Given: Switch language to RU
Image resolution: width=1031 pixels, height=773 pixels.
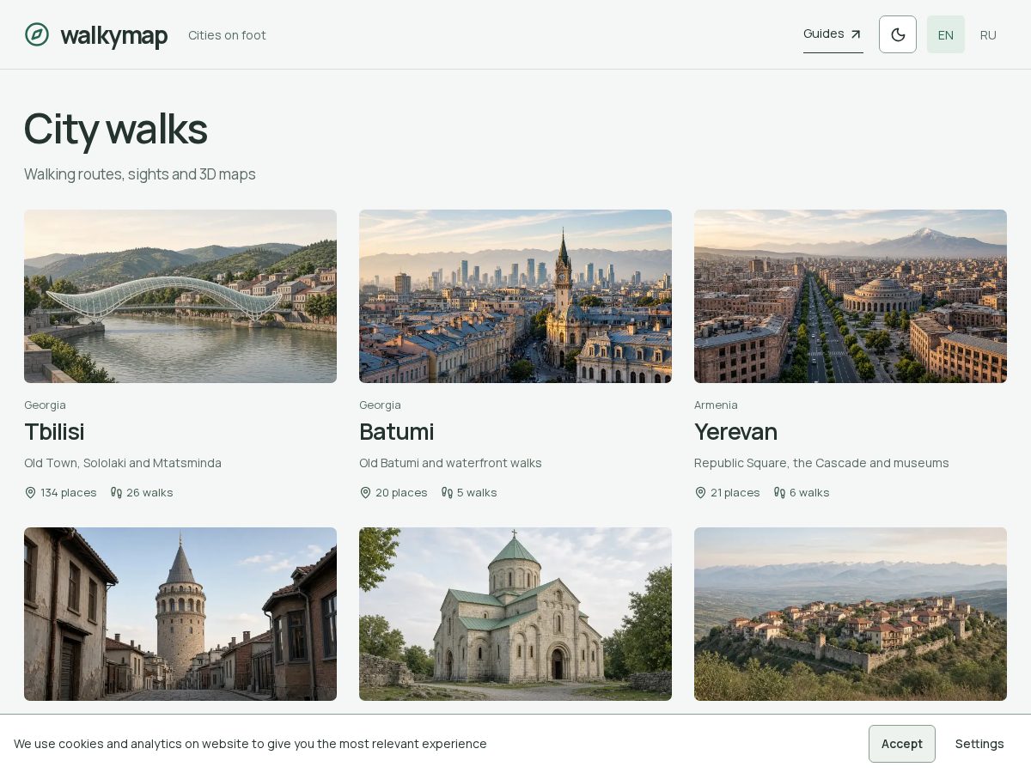Looking at the screenshot, I should [988, 34].
